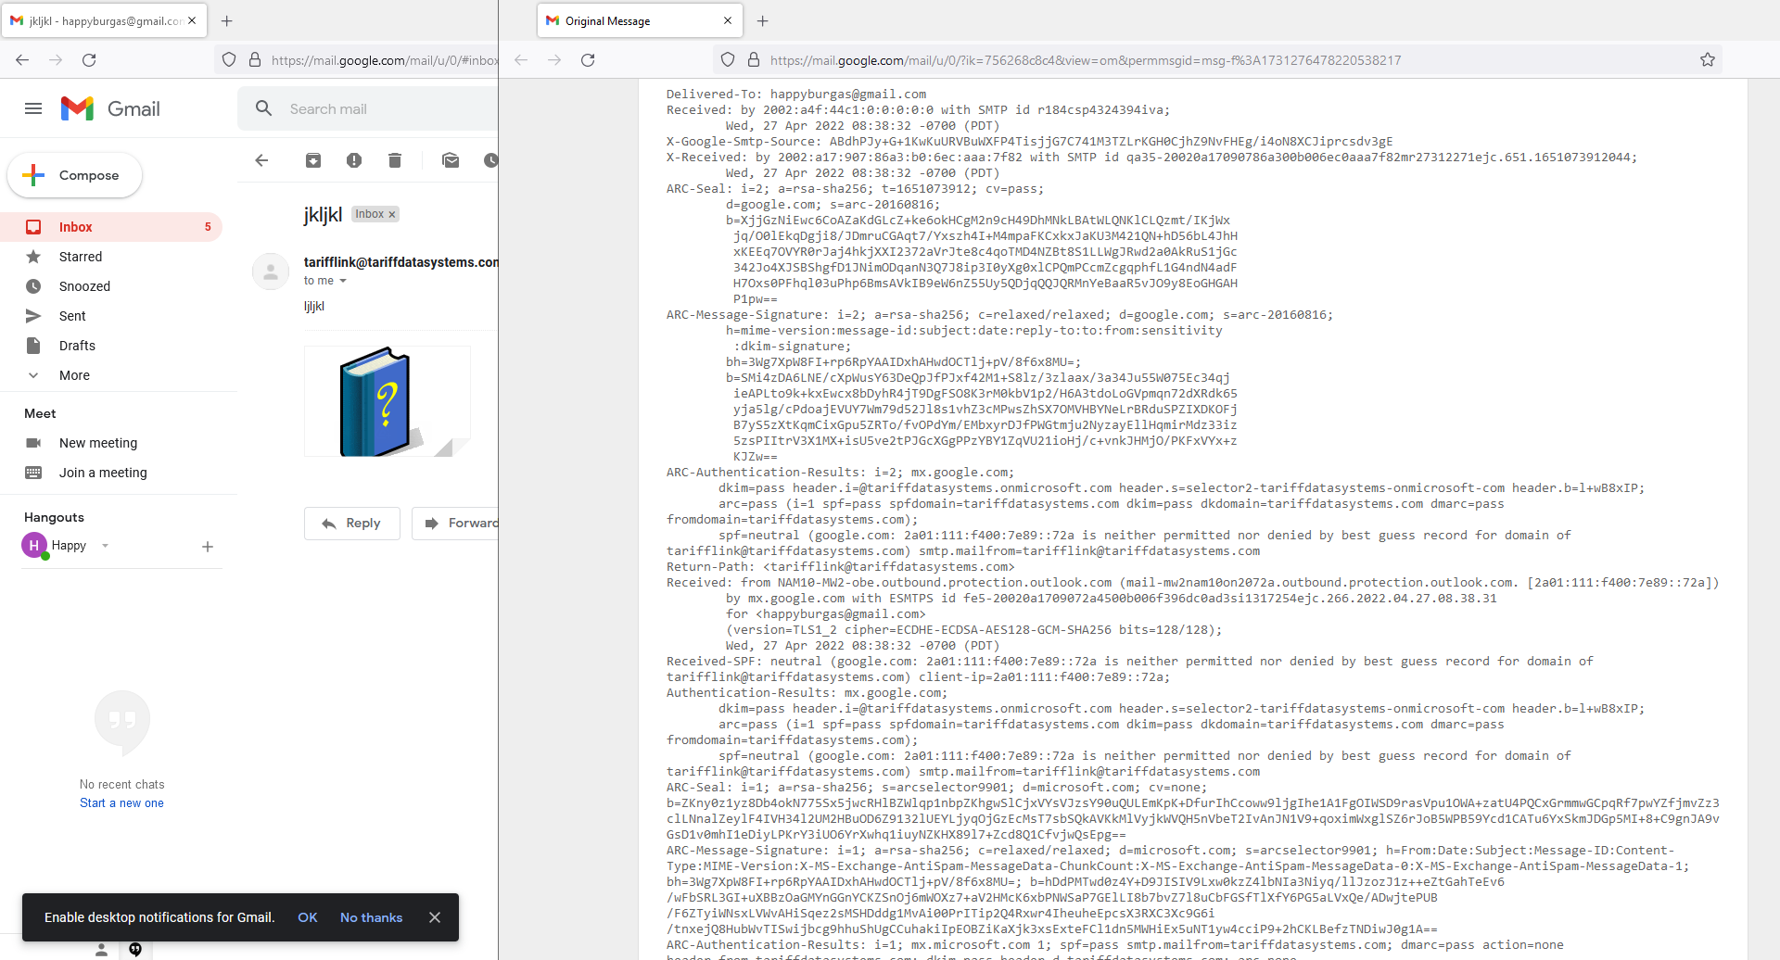Viewport: 1780px width, 960px height.
Task: Reply to the email
Action: click(x=352, y=524)
